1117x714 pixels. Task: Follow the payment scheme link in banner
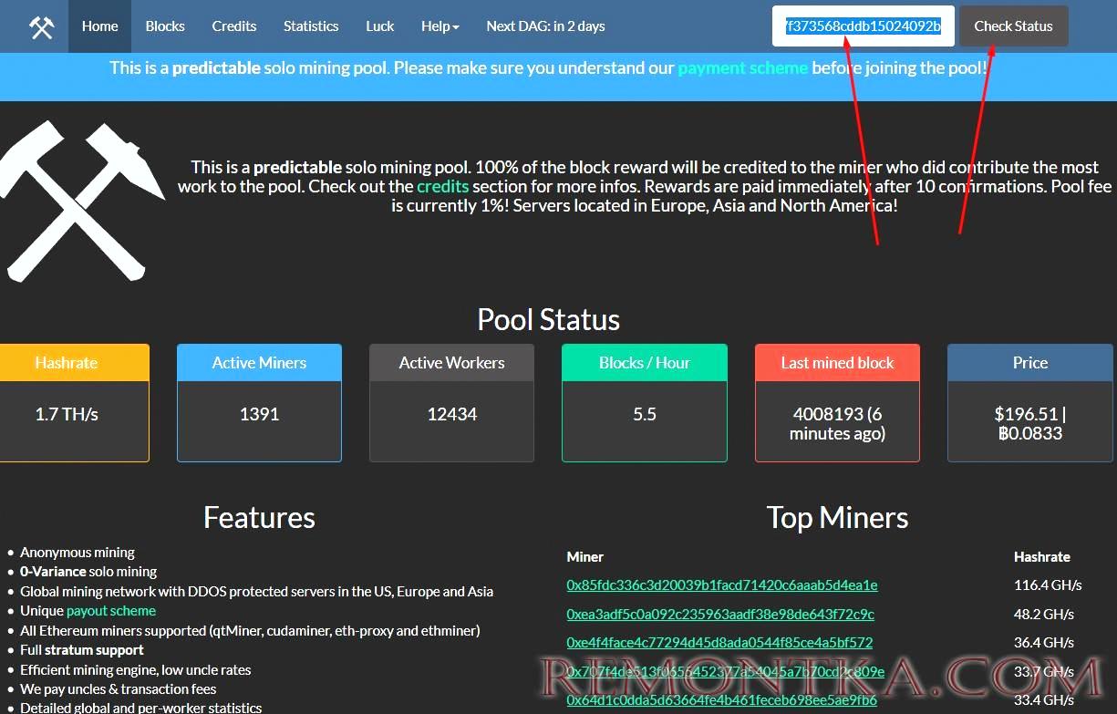pos(742,67)
